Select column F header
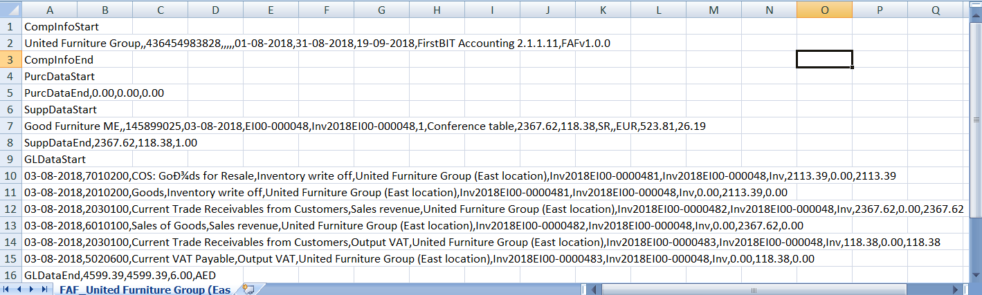The height and width of the screenshot is (295, 982). (x=326, y=10)
